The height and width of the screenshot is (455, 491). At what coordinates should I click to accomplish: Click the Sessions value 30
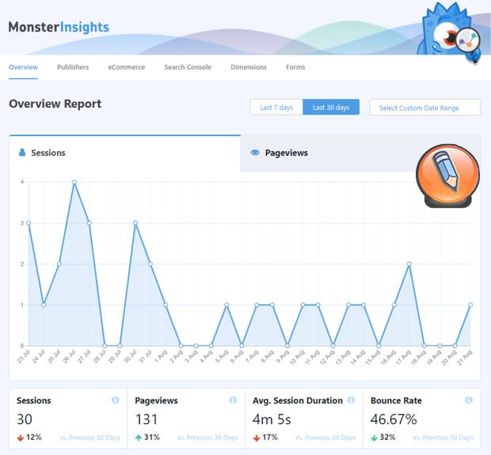[25, 419]
